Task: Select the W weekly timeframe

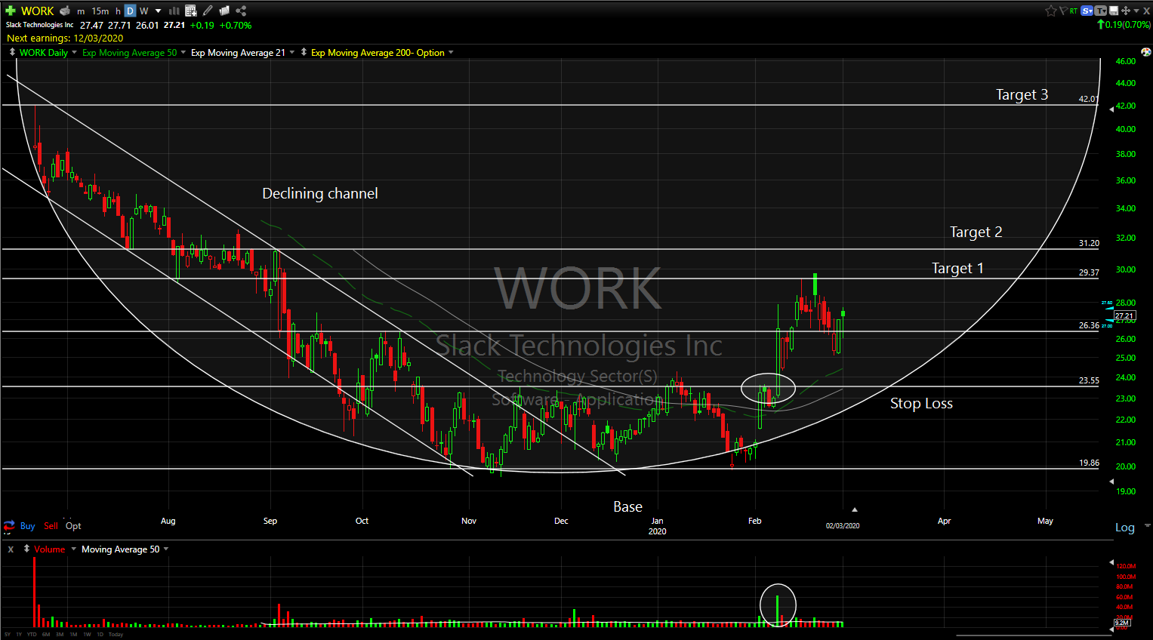Action: [143, 11]
